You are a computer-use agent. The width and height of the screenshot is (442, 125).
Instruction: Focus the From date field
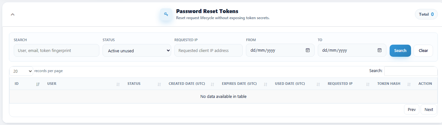pyautogui.click(x=280, y=50)
